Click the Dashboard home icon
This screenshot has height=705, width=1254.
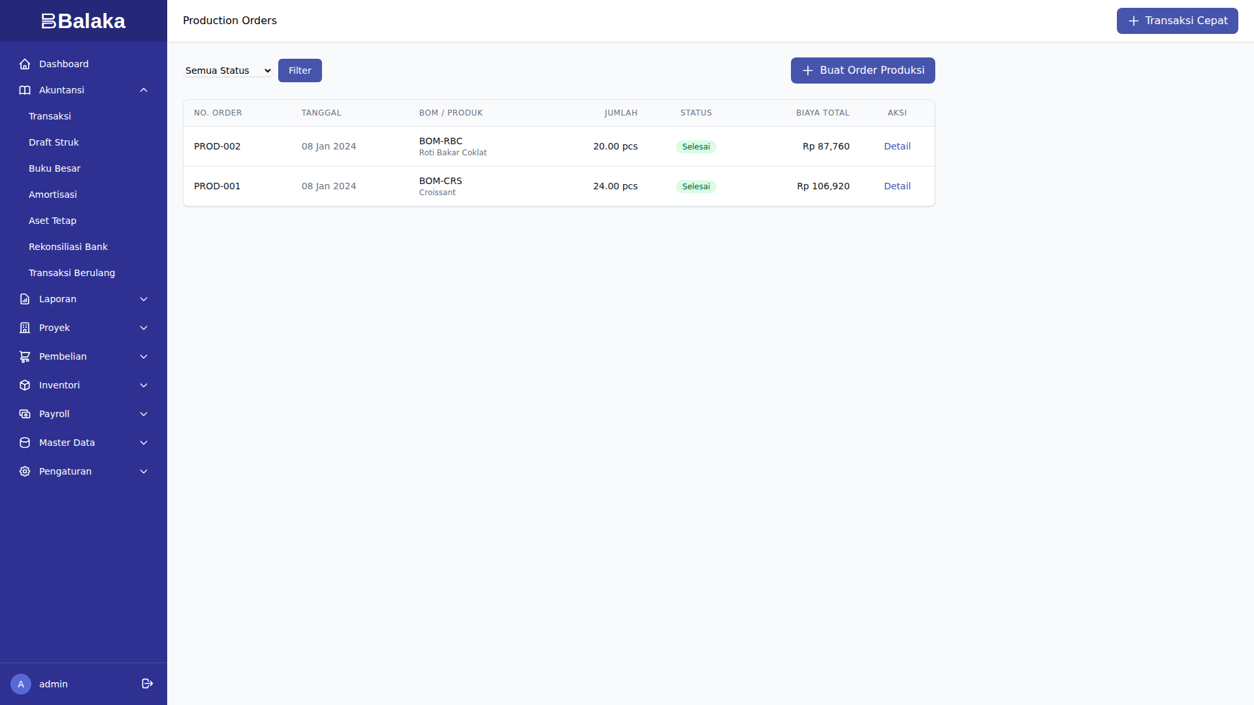(x=25, y=64)
